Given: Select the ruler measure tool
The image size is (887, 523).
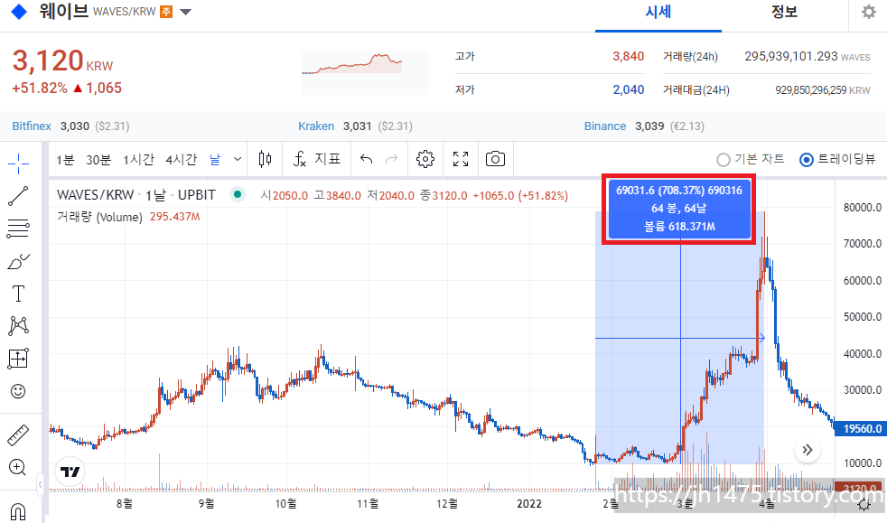Looking at the screenshot, I should pos(18,435).
